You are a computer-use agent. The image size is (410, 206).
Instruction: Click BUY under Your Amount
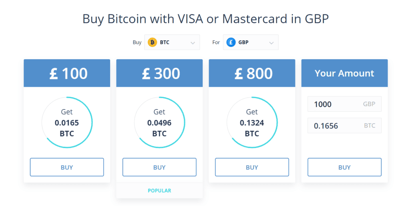(x=345, y=167)
